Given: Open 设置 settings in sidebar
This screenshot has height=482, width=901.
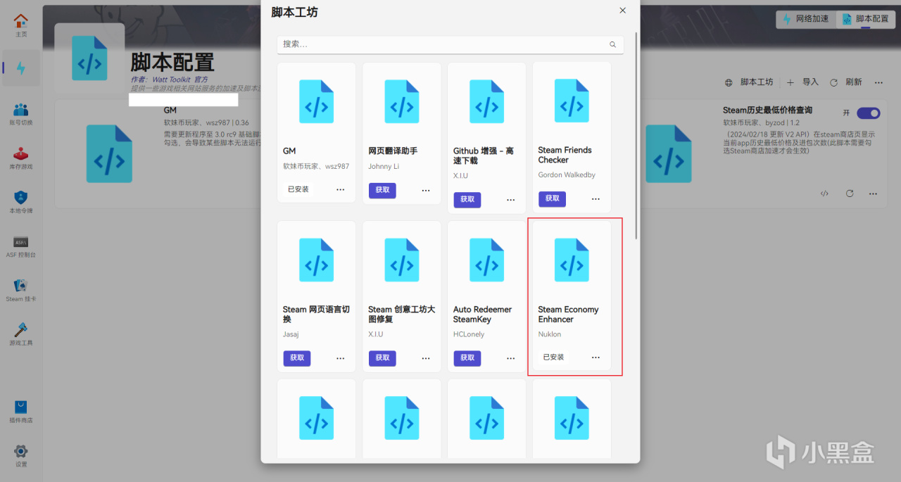Looking at the screenshot, I should pyautogui.click(x=21, y=456).
